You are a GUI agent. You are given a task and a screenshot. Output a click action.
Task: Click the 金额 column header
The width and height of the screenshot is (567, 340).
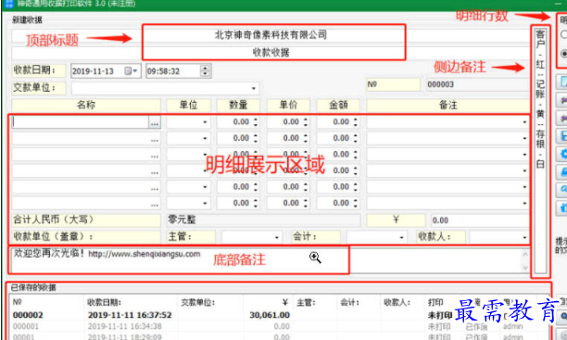[x=338, y=106]
